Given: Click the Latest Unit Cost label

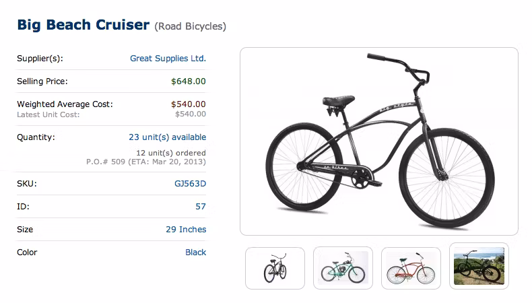Looking at the screenshot, I should (48, 114).
